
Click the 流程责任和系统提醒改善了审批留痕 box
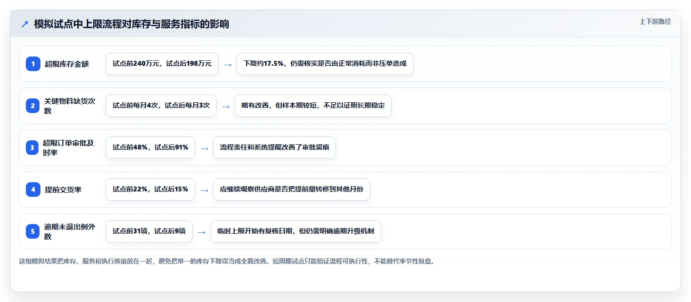pos(275,148)
